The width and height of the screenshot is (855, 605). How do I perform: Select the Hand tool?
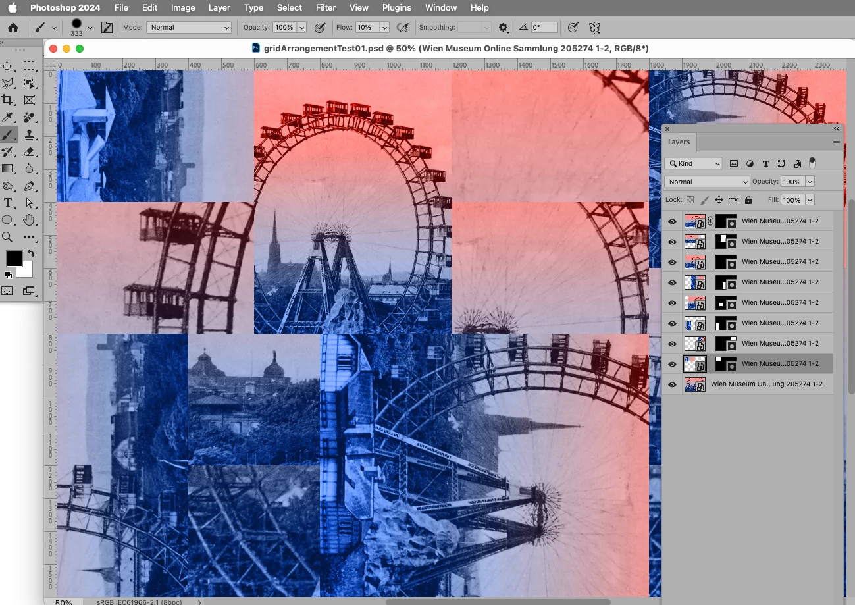29,220
